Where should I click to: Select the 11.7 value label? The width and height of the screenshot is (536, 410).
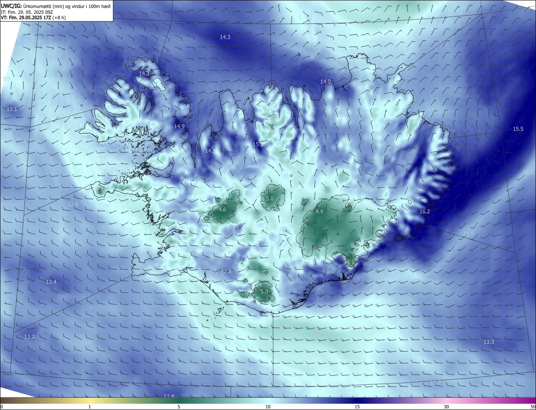point(436,382)
